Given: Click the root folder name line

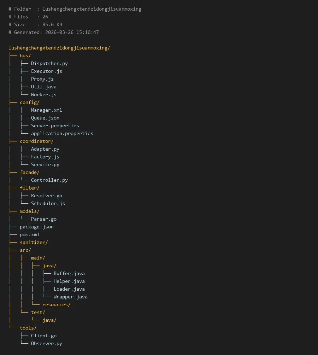Looking at the screenshot, I should pyautogui.click(x=59, y=48).
